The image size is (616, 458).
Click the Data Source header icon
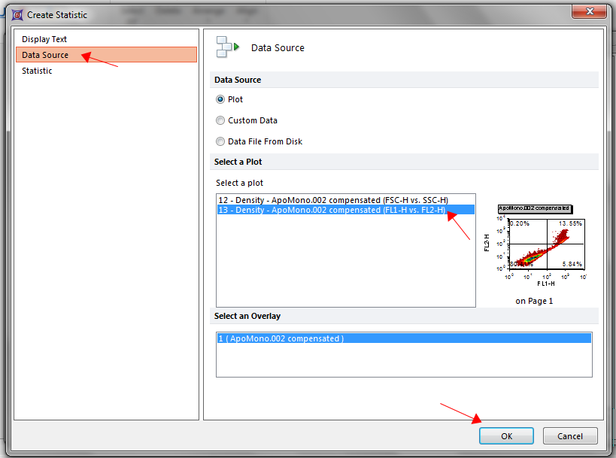click(x=227, y=47)
